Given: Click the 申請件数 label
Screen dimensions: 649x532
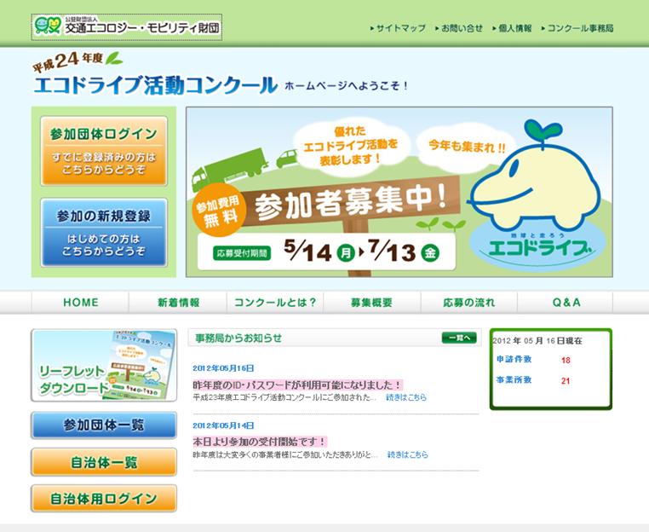Looking at the screenshot, I should coord(514,359).
